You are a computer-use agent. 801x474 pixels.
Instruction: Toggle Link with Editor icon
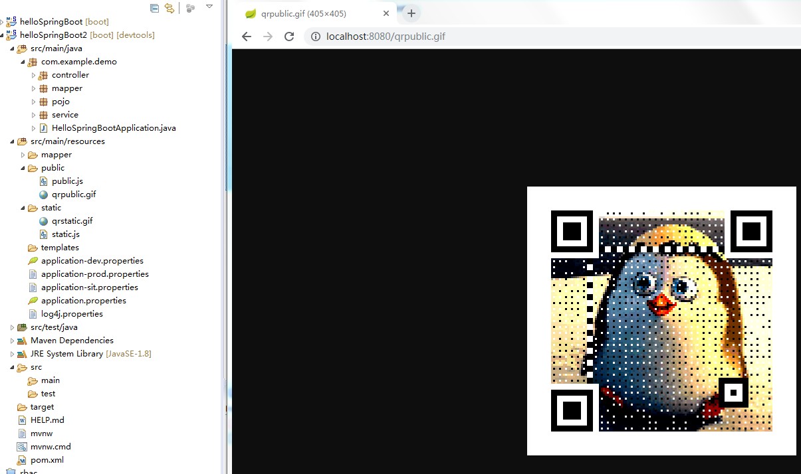(x=170, y=8)
